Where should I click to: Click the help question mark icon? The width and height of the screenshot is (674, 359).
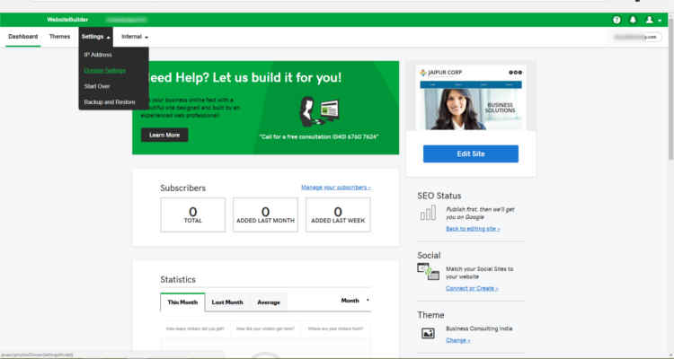click(616, 19)
